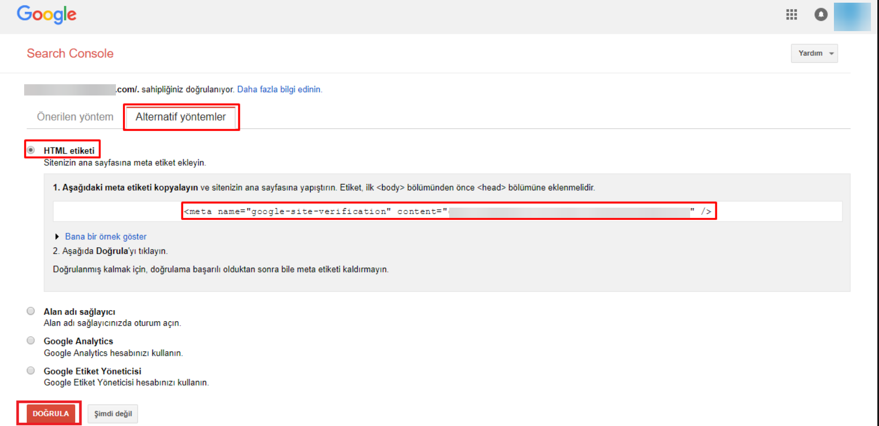
Task: Open the Bana bir örnek göster link
Action: (106, 237)
